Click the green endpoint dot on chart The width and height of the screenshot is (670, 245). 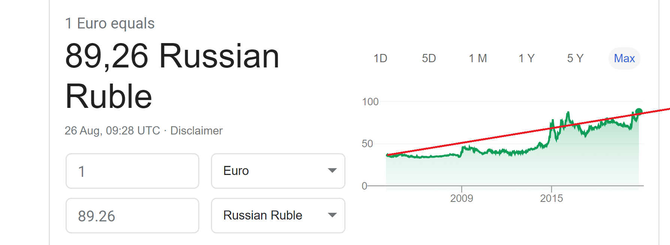[x=639, y=112]
